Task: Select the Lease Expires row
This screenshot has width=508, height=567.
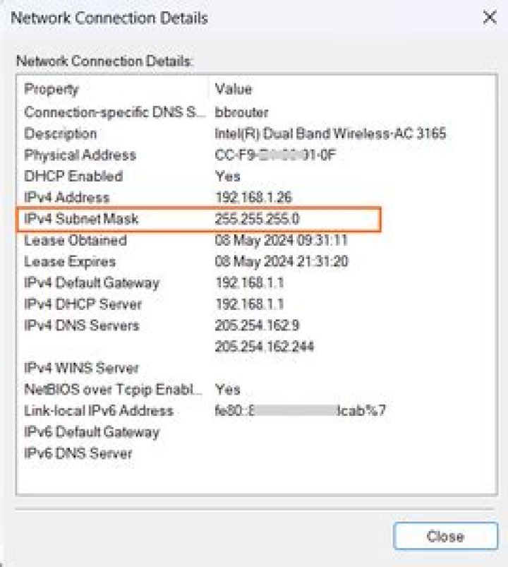Action: (70, 262)
